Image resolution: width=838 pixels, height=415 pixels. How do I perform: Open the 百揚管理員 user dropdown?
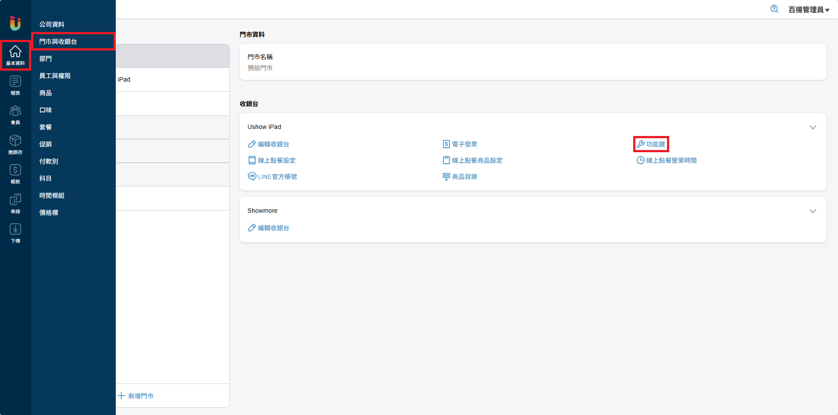pyautogui.click(x=809, y=10)
